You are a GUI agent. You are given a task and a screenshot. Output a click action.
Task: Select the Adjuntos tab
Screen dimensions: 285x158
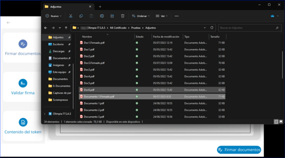coord(69,7)
